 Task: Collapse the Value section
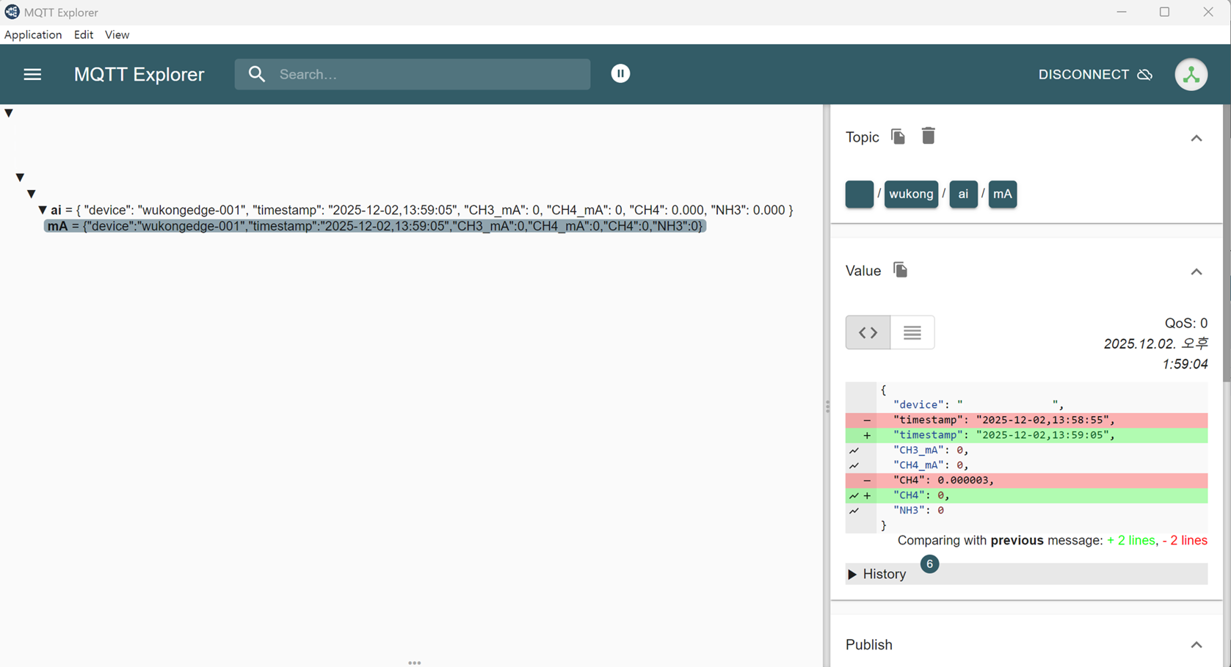tap(1196, 271)
